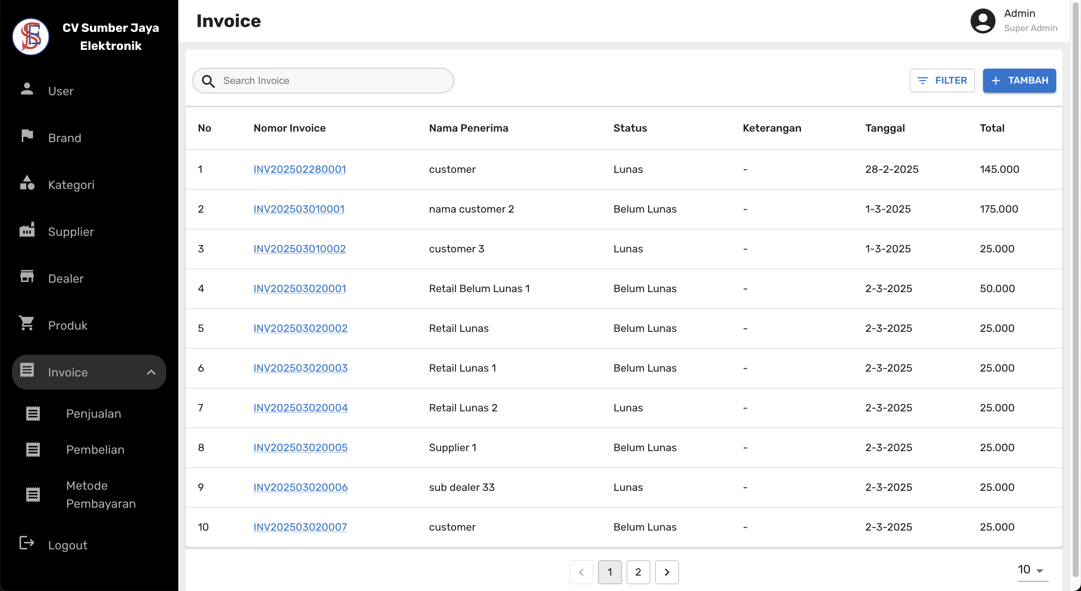Click the Admin profile avatar icon
1081x591 pixels.
982,21
